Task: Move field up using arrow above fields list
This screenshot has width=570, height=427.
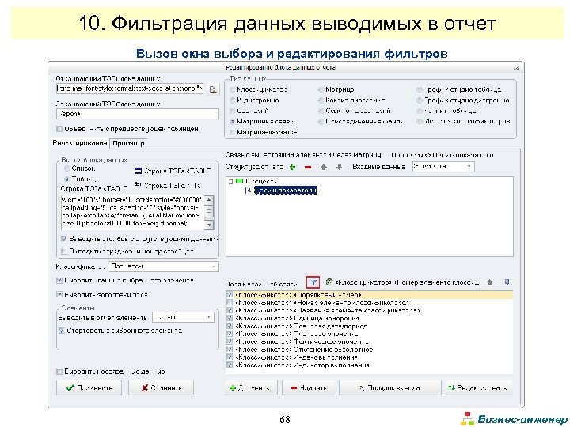Action: point(490,282)
